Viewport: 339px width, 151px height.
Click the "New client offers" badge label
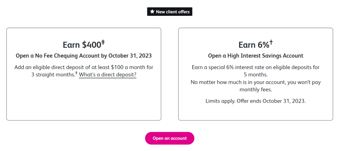(x=173, y=12)
